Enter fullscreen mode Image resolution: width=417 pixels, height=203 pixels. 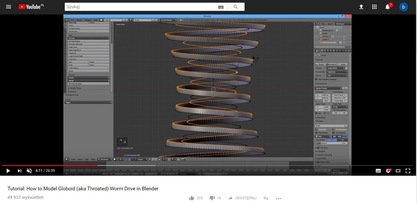point(408,171)
